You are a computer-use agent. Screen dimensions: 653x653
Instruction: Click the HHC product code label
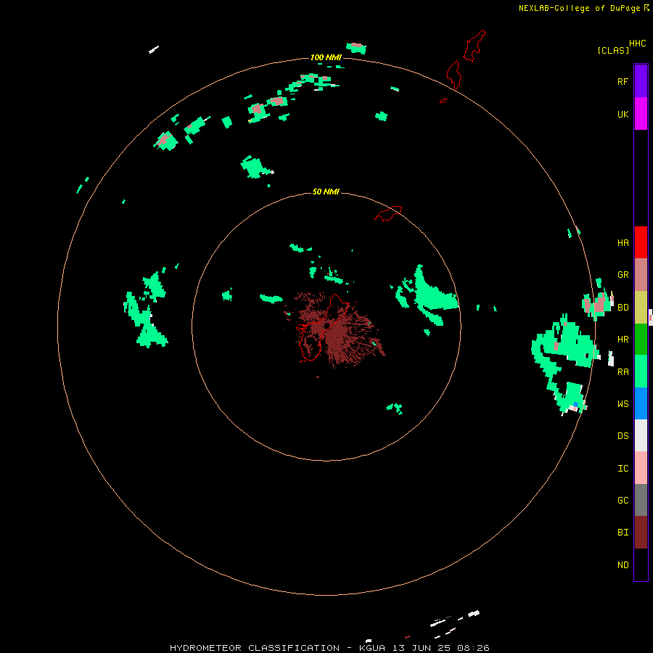click(638, 44)
